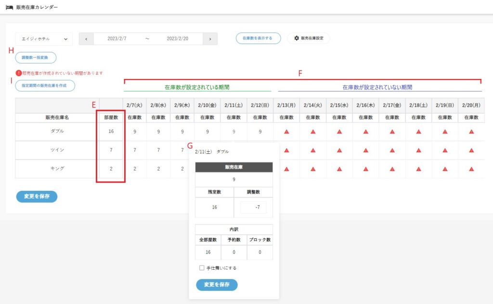The height and width of the screenshot is (304, 493).
Task: Go to previous date range with left arrow
Action: point(86,39)
